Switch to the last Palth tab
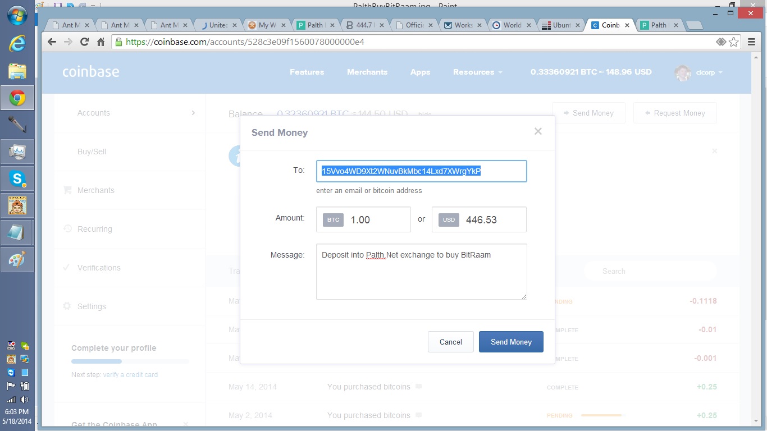The width and height of the screenshot is (767, 431). [x=659, y=25]
